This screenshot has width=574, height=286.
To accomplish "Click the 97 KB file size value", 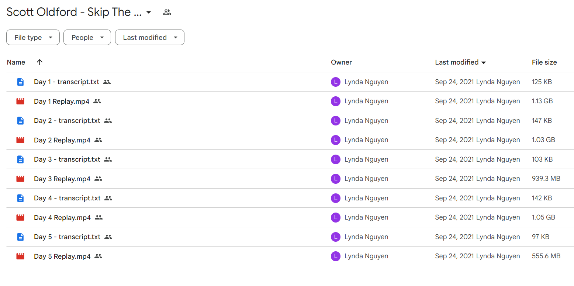I will [x=540, y=237].
